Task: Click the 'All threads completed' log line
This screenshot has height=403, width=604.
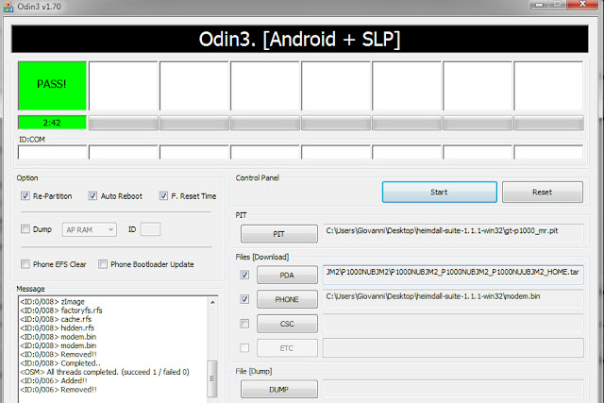Action: 105,372
